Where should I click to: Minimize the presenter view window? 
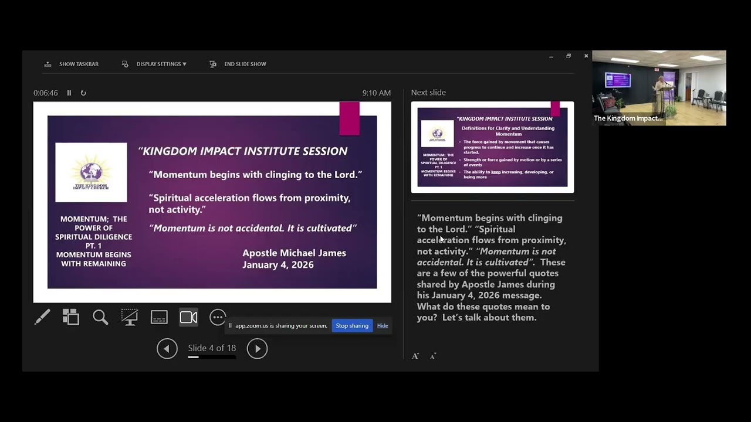(x=551, y=56)
